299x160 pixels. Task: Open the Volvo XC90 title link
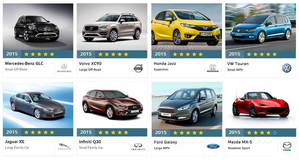tap(90, 63)
